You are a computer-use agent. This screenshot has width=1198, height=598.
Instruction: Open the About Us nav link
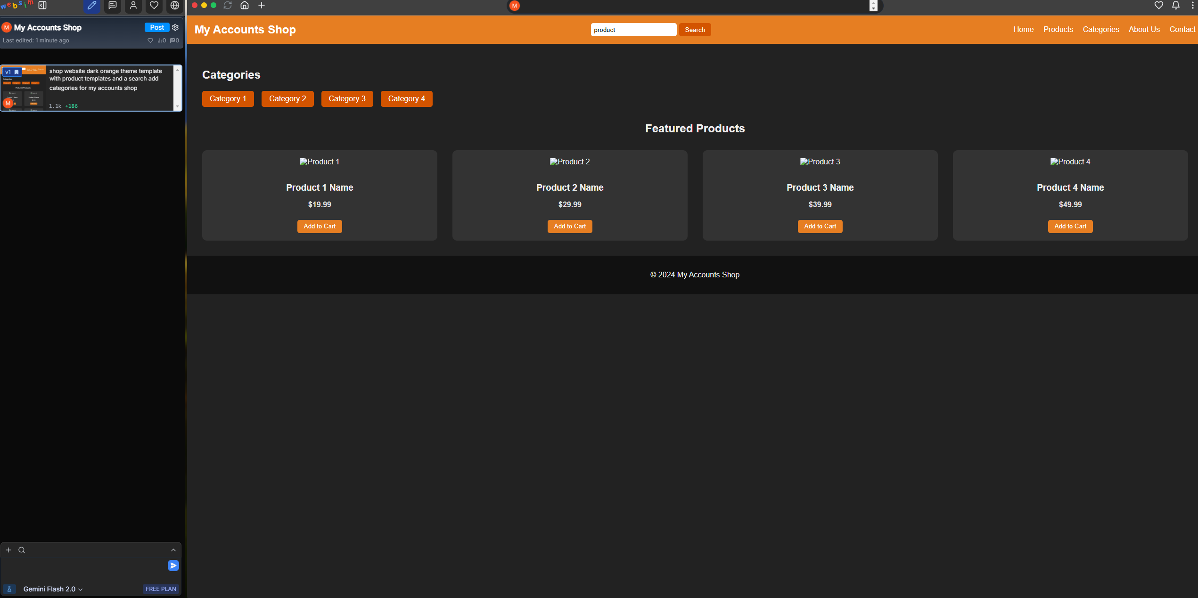(1144, 29)
